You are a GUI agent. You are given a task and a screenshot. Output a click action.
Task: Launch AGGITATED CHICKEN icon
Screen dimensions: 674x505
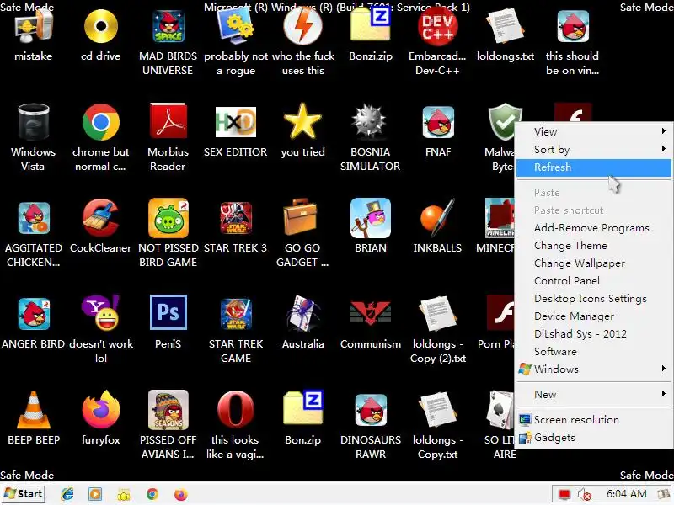(x=34, y=218)
